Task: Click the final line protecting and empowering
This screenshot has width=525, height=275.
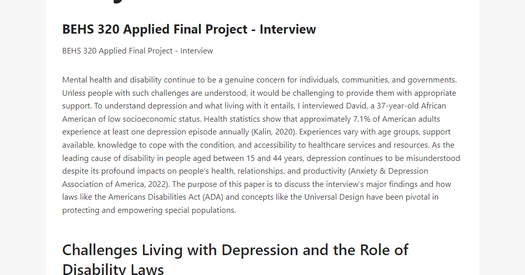Action: coord(149,210)
